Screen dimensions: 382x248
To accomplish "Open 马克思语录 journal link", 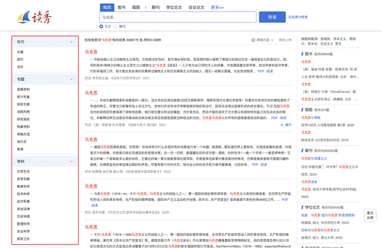I will click(309, 182).
